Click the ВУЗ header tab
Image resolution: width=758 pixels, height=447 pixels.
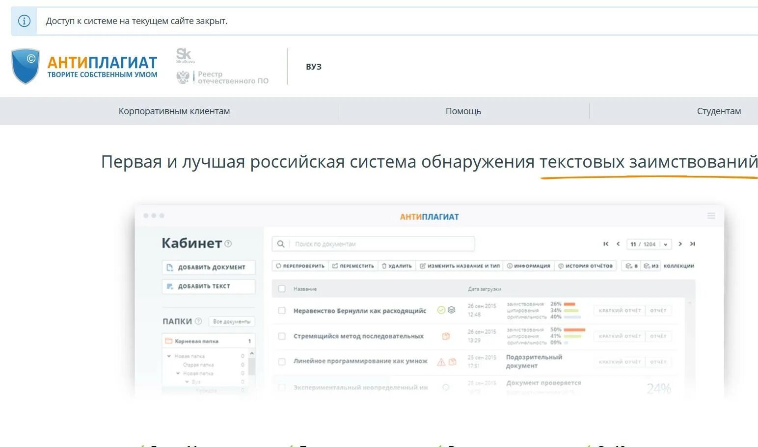click(314, 67)
